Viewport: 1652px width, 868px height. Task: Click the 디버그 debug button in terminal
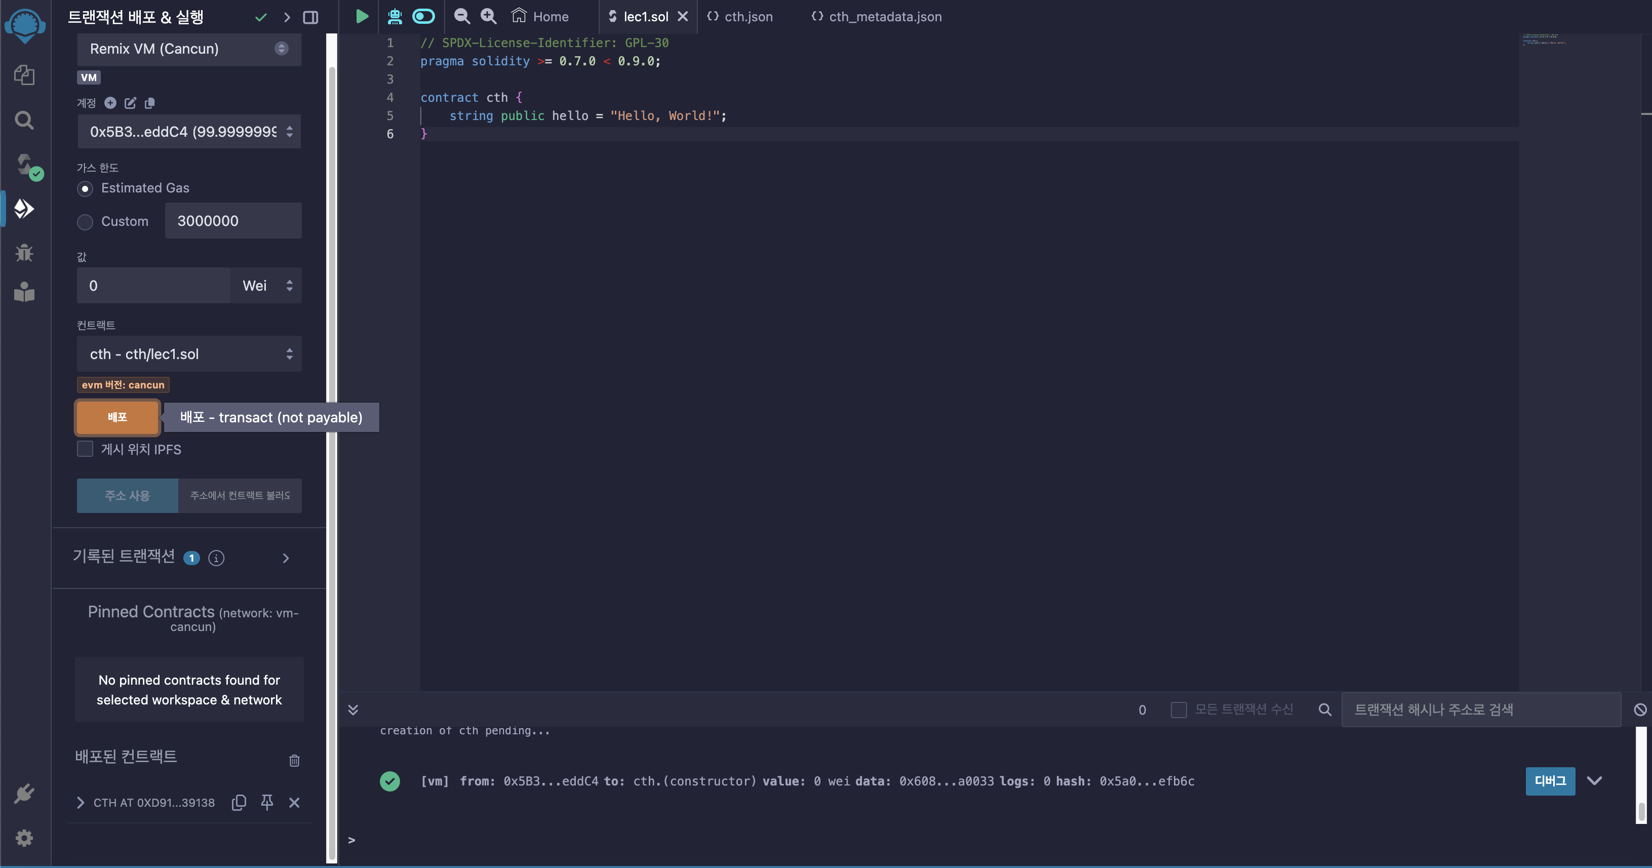pyautogui.click(x=1549, y=781)
